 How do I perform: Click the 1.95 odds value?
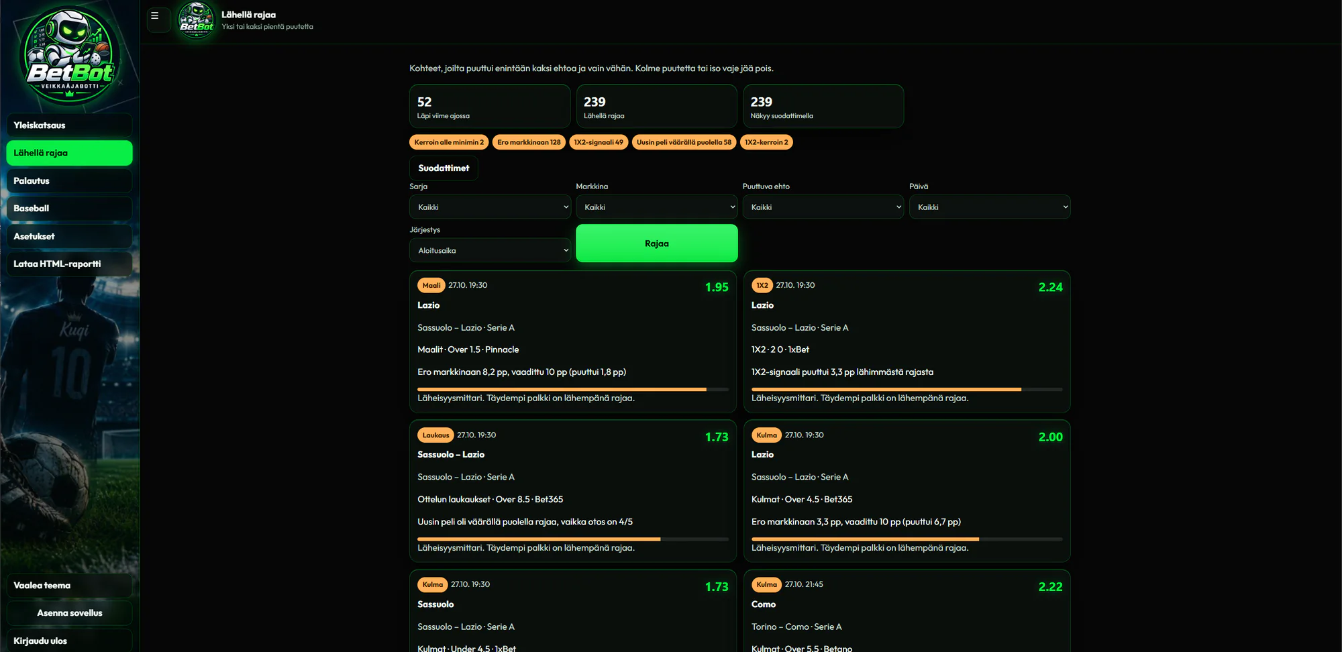point(717,287)
